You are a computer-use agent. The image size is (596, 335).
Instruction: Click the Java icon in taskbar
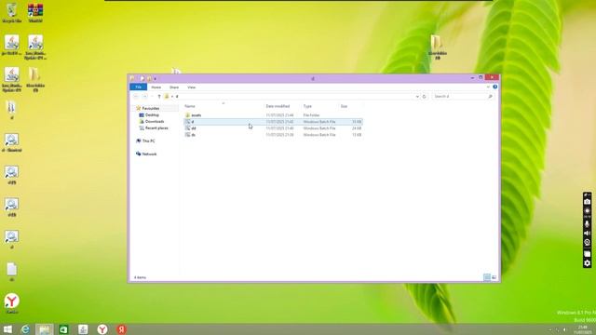coord(83,329)
